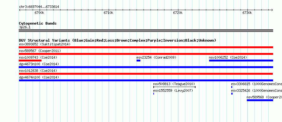282x122 pixels.
Task: Click the nsv1009743 (Coe2014) label
Action: click(38, 58)
